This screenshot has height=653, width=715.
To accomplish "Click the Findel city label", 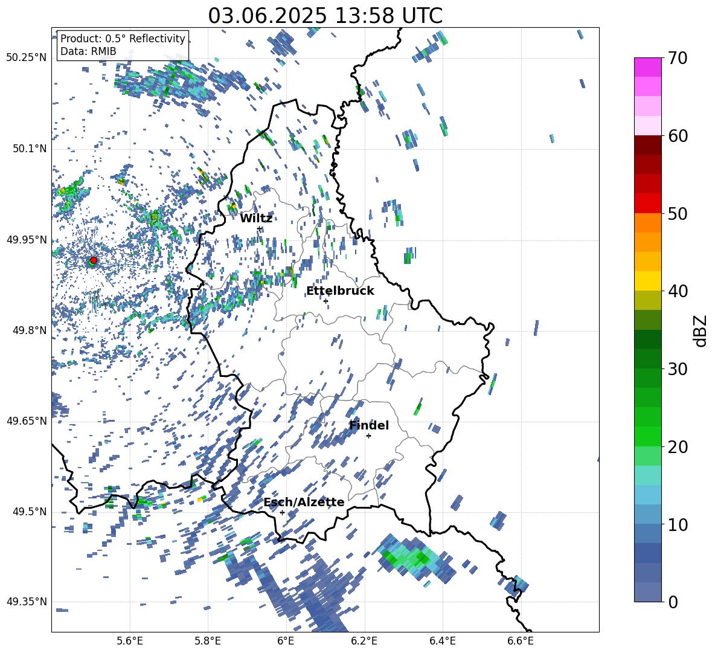I will [369, 425].
